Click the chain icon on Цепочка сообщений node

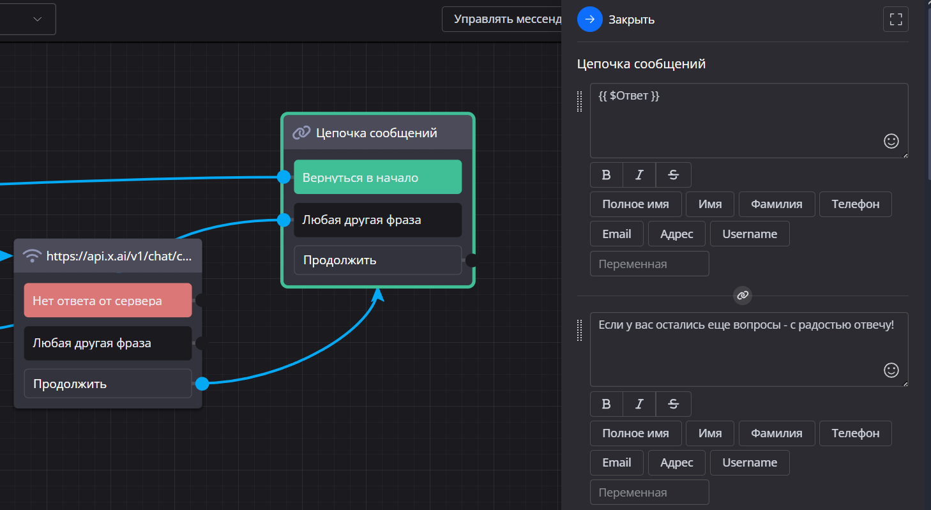(301, 133)
